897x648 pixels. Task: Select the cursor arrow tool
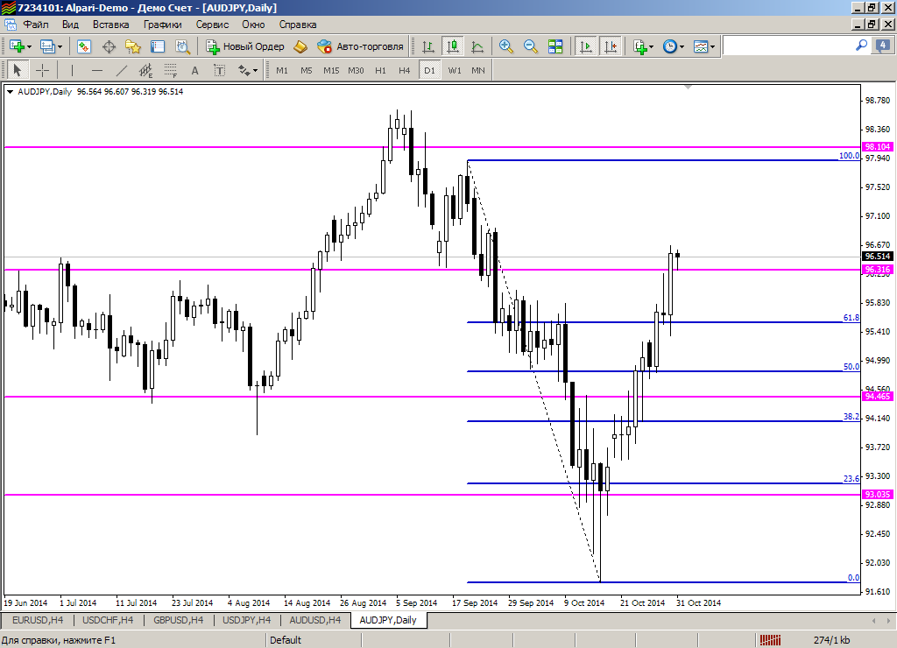(x=18, y=70)
